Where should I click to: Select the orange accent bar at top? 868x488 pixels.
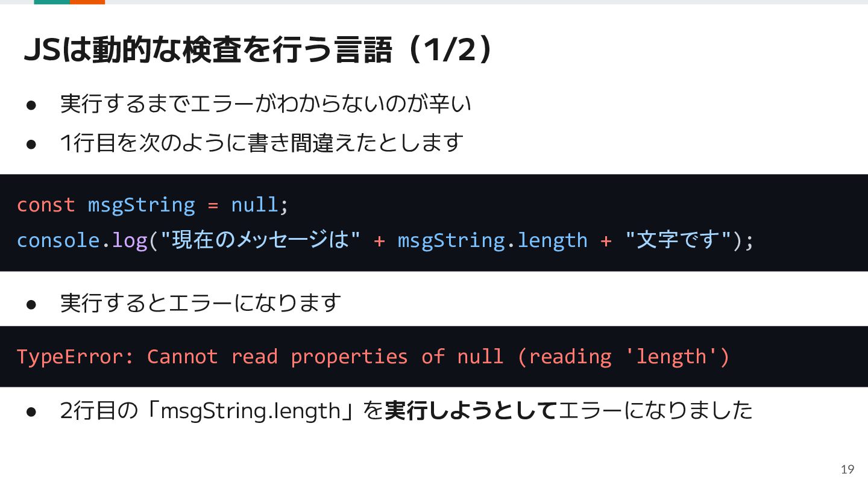tap(87, 2)
